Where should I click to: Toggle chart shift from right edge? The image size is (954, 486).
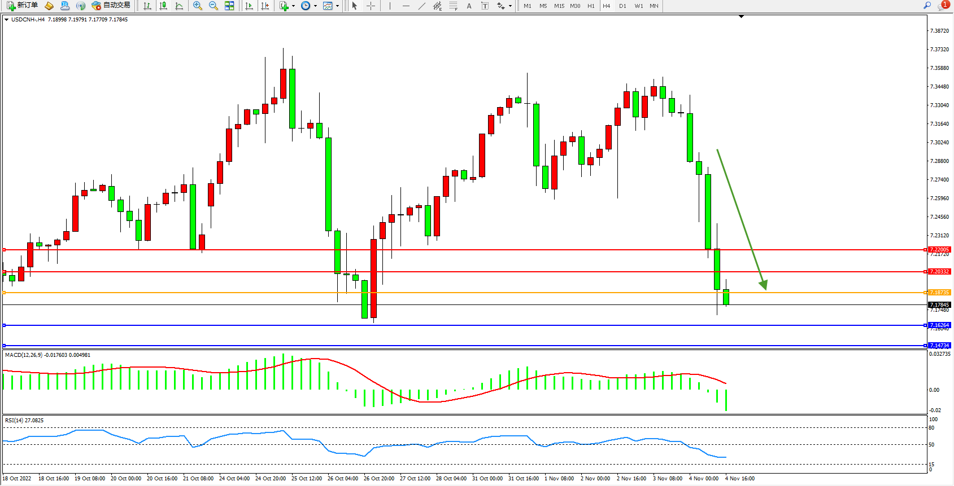[265, 6]
